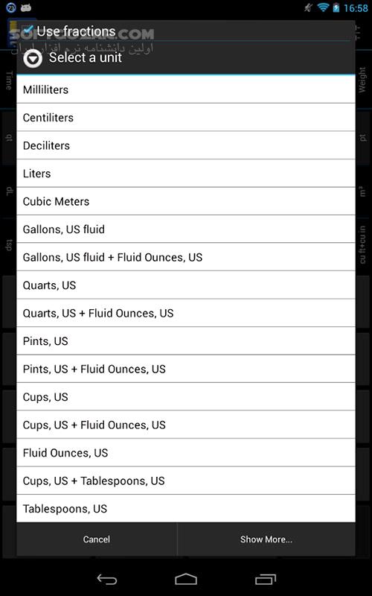
Task: Pick Gallons, US fluid + Fluid Ounces, US
Action: point(185,257)
